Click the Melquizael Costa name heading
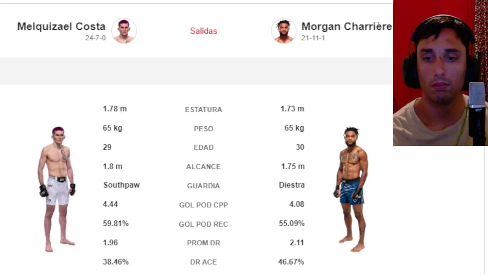This screenshot has width=488, height=274. 61,27
